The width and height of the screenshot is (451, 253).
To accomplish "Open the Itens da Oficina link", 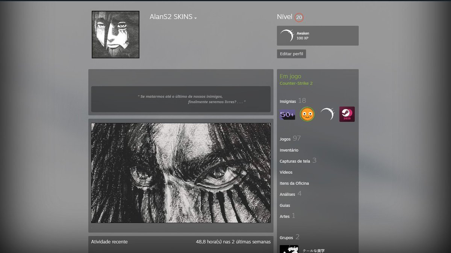I will coord(294,183).
